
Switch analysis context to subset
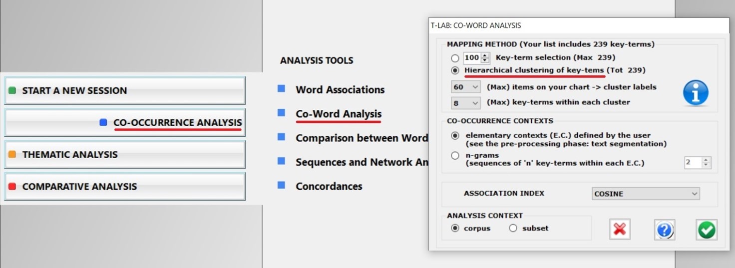click(513, 228)
